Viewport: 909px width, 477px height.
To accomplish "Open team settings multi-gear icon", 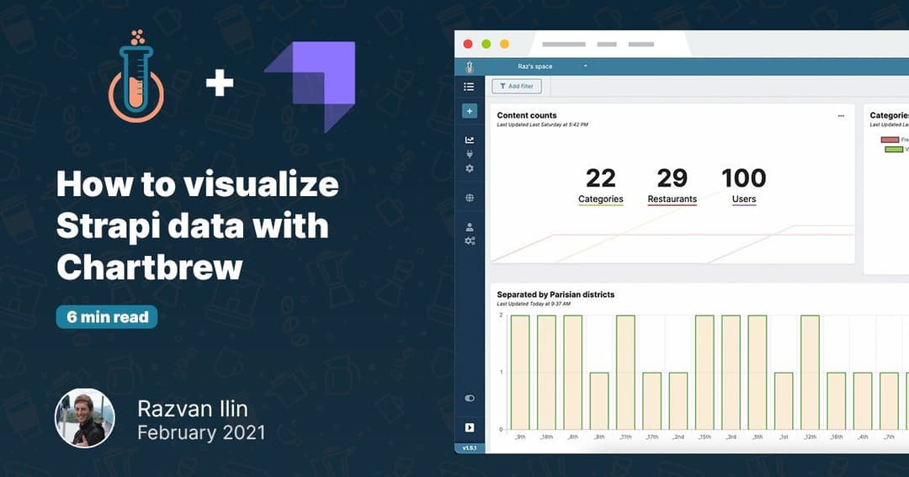I will (470, 241).
